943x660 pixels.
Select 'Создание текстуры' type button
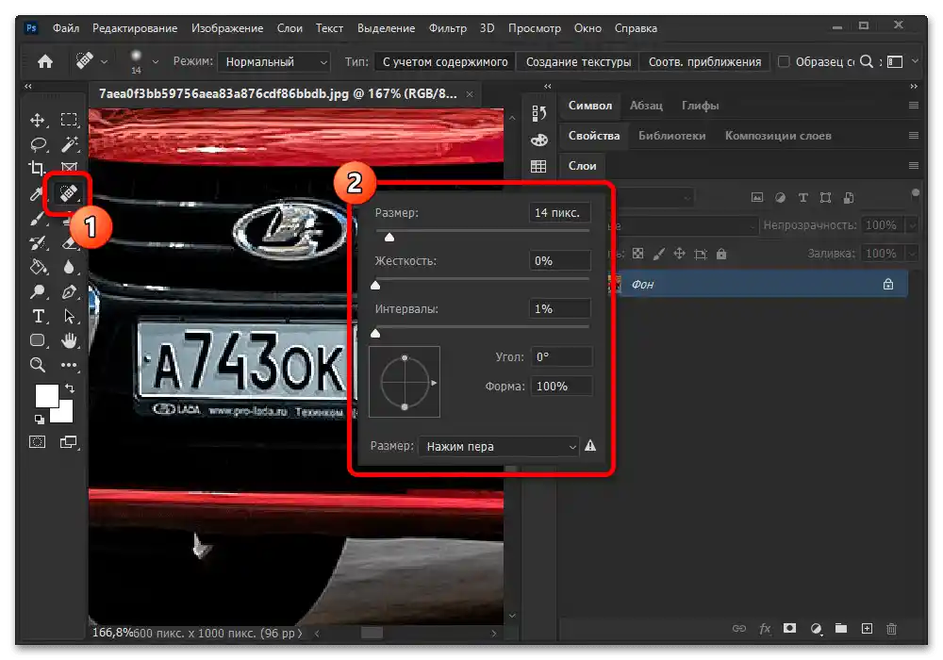pos(578,62)
